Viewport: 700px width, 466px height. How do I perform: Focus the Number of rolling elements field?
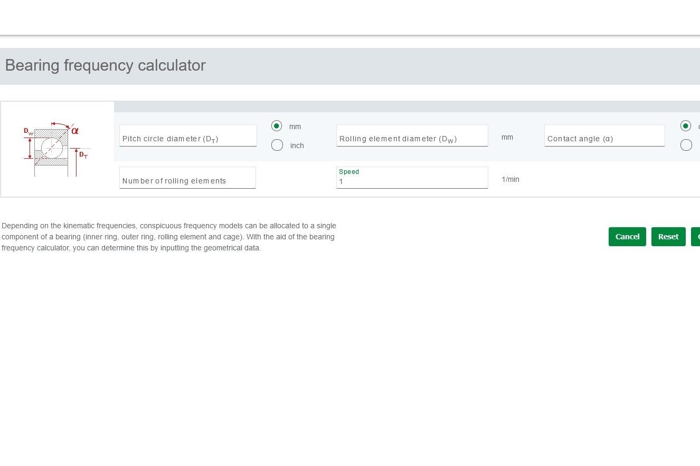point(187,178)
